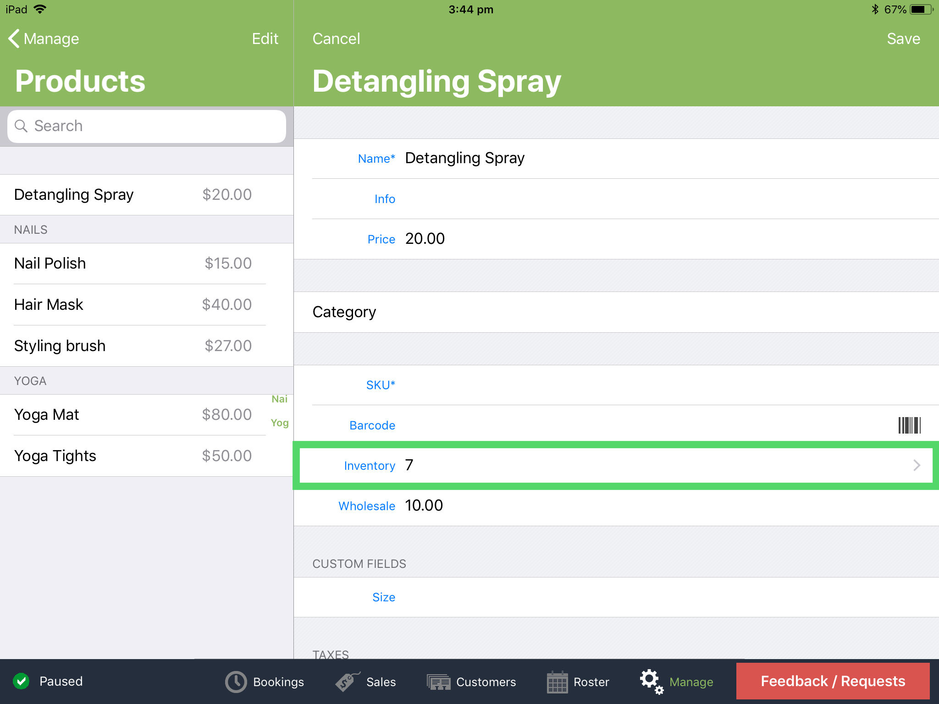The height and width of the screenshot is (704, 939).
Task: Tap the Bluetooth icon in status bar
Action: (x=875, y=9)
